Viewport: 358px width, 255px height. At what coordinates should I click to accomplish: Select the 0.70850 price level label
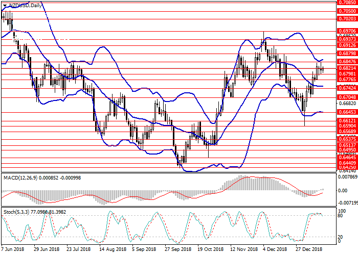pos(347,2)
